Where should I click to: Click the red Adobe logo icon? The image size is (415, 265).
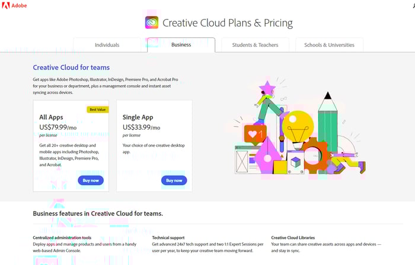[6, 5]
